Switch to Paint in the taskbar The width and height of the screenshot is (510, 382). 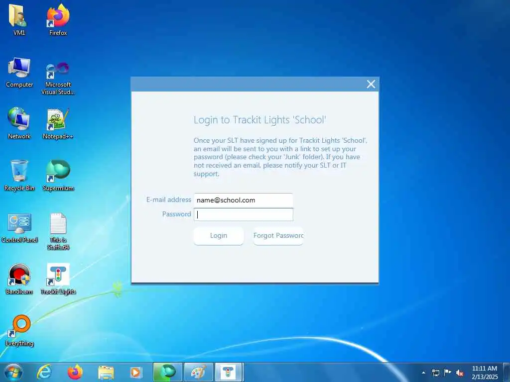point(198,372)
